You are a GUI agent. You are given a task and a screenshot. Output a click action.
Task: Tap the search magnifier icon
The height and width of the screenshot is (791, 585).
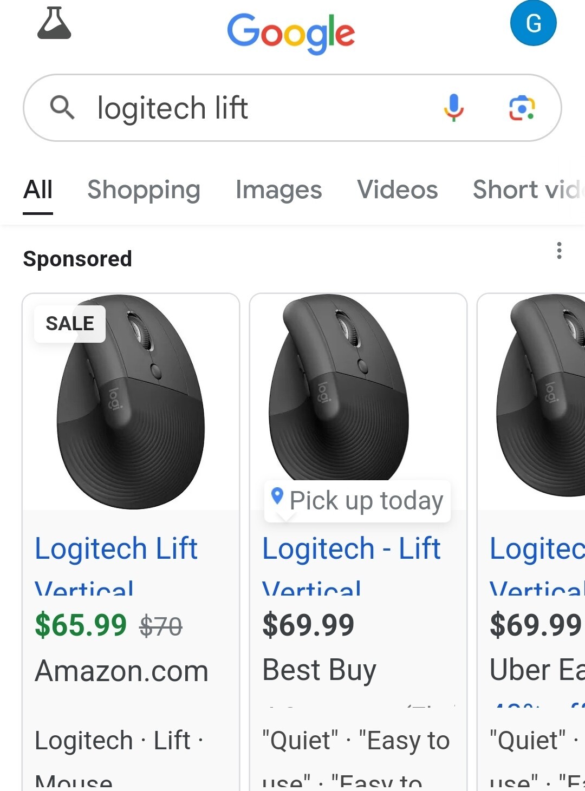(x=62, y=108)
